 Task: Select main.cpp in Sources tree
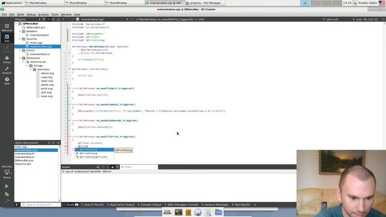point(36,43)
